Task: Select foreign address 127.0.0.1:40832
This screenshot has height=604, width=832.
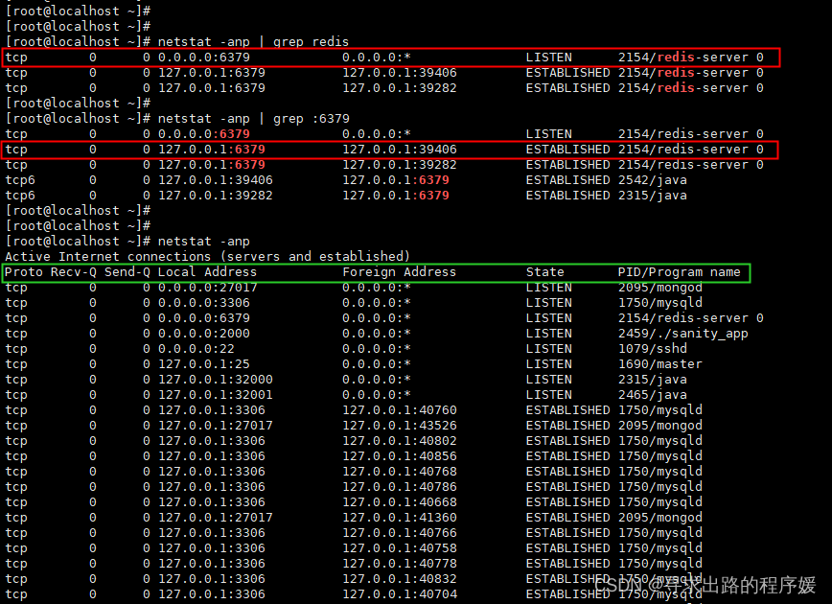Action: (x=400, y=580)
